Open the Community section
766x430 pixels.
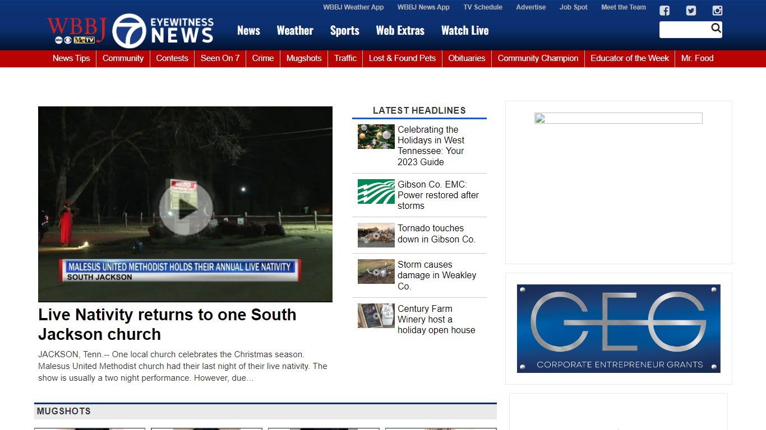[123, 58]
